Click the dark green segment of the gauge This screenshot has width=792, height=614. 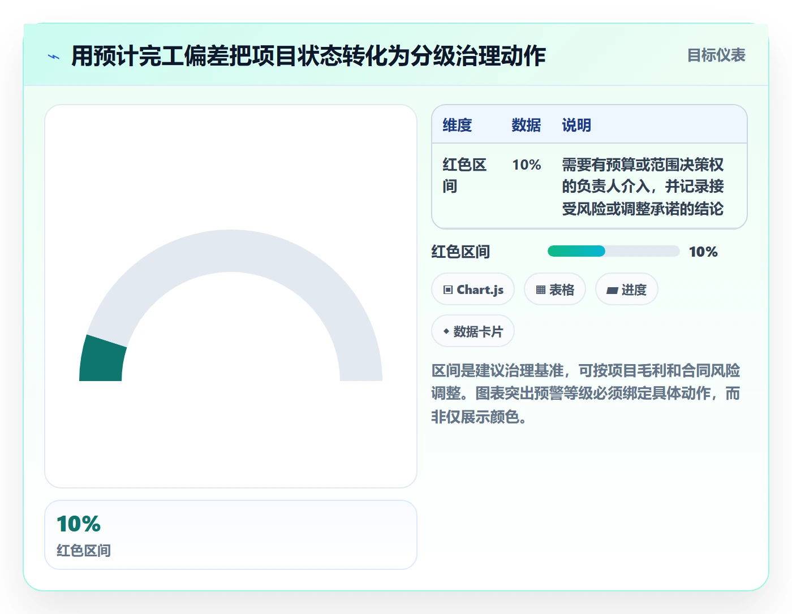(x=102, y=358)
